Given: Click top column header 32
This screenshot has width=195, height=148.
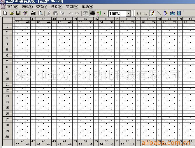Looking at the screenshot, I should (112, 22).
